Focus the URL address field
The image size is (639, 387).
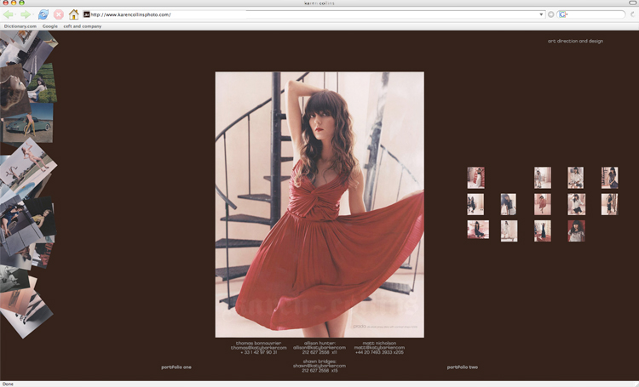(314, 14)
